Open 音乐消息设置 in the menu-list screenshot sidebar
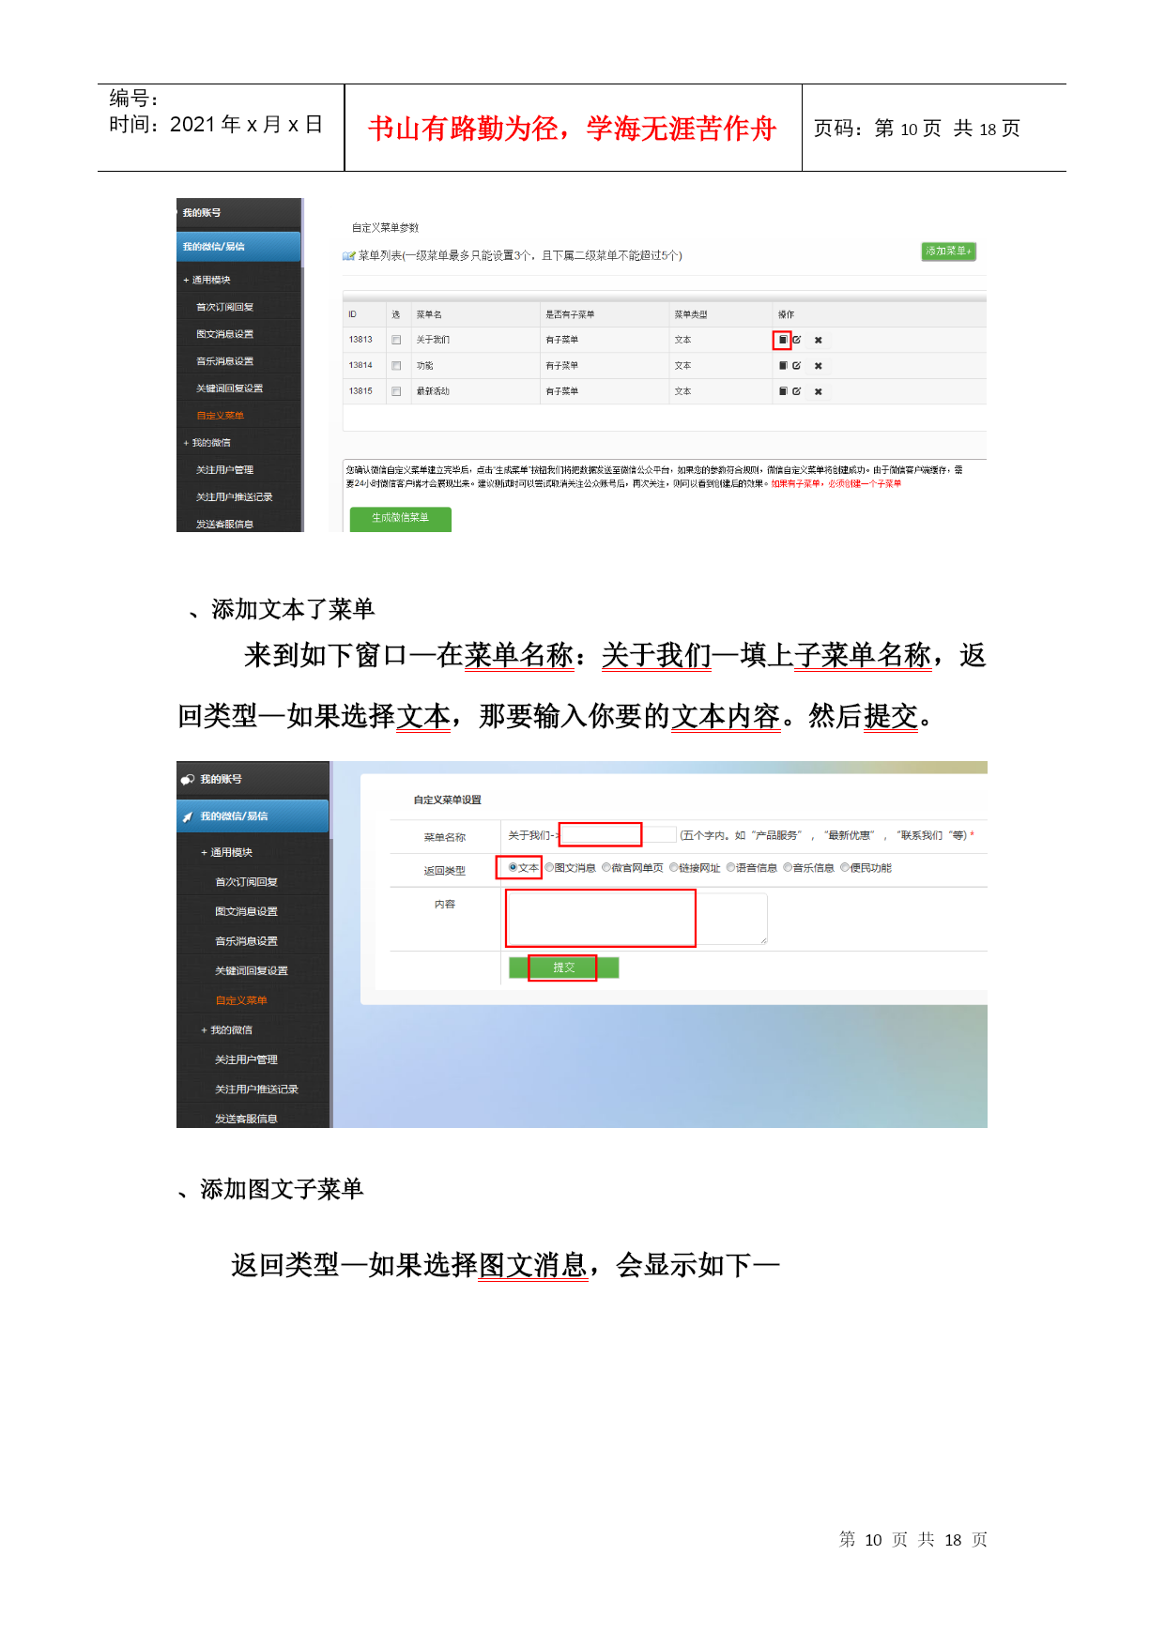 click(224, 361)
